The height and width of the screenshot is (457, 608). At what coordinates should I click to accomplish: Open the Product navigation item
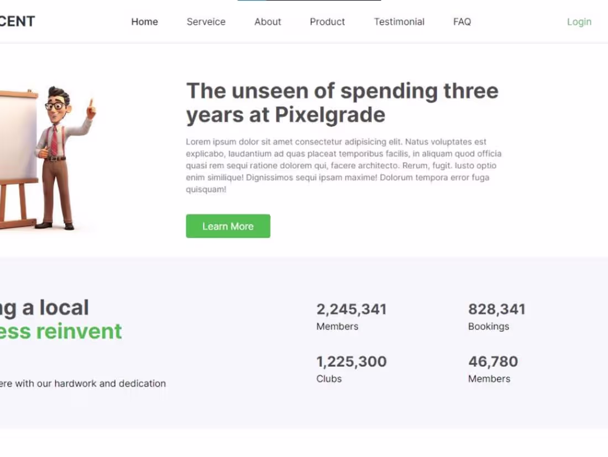click(x=327, y=22)
